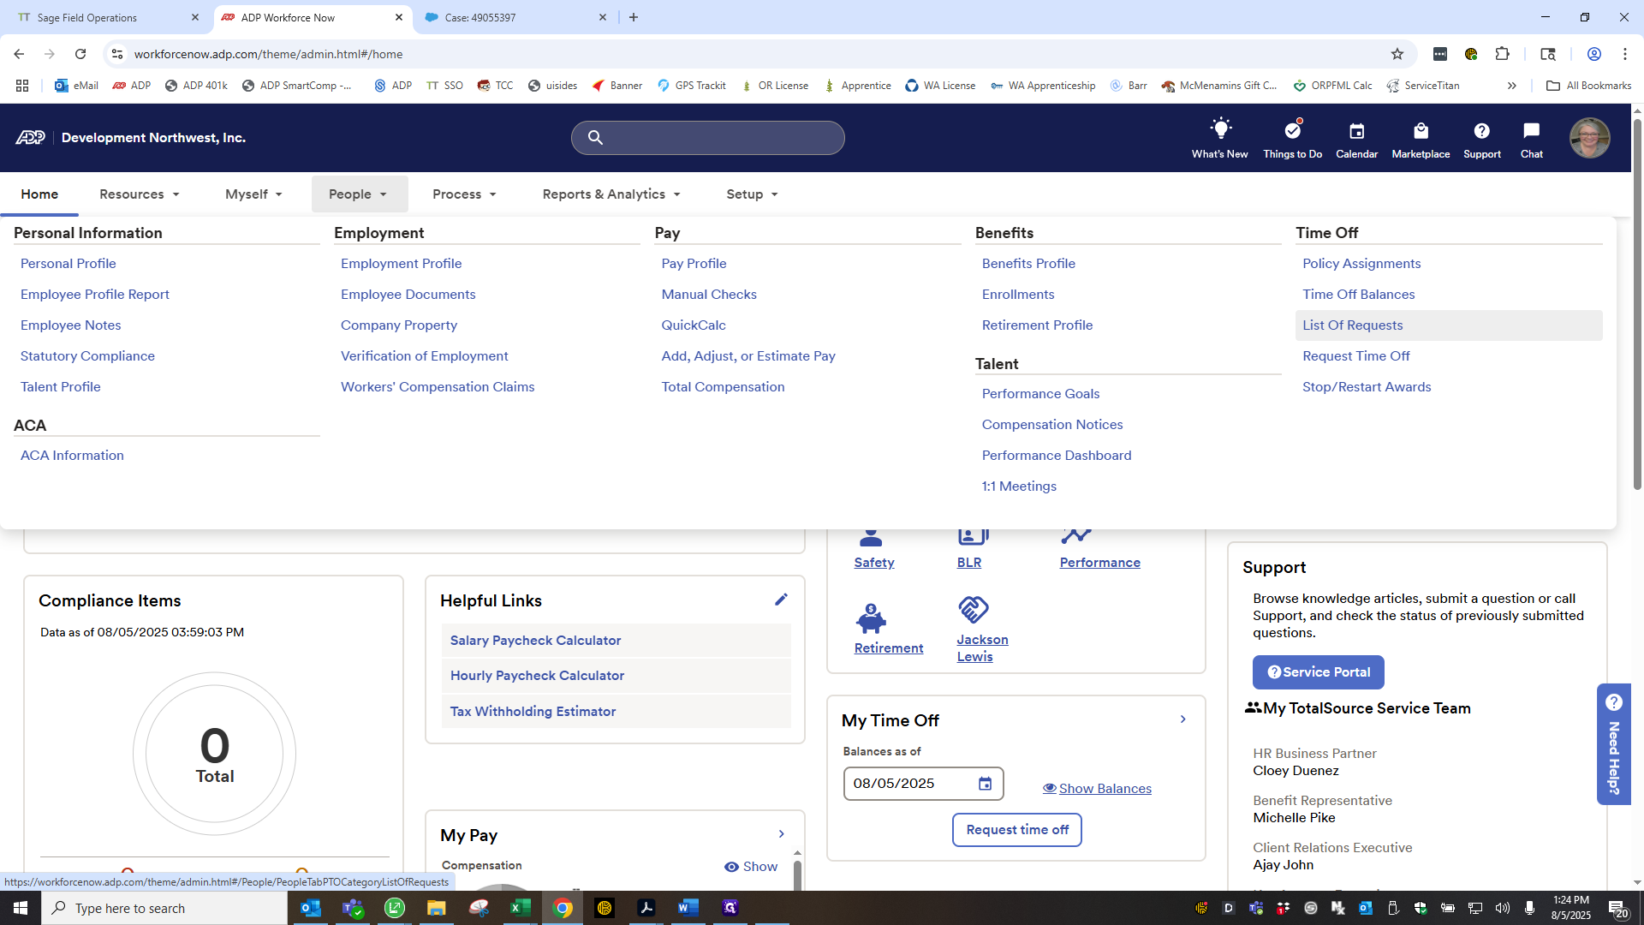Open Workers' Compensation Claims link
This screenshot has height=925, width=1644.
click(438, 387)
